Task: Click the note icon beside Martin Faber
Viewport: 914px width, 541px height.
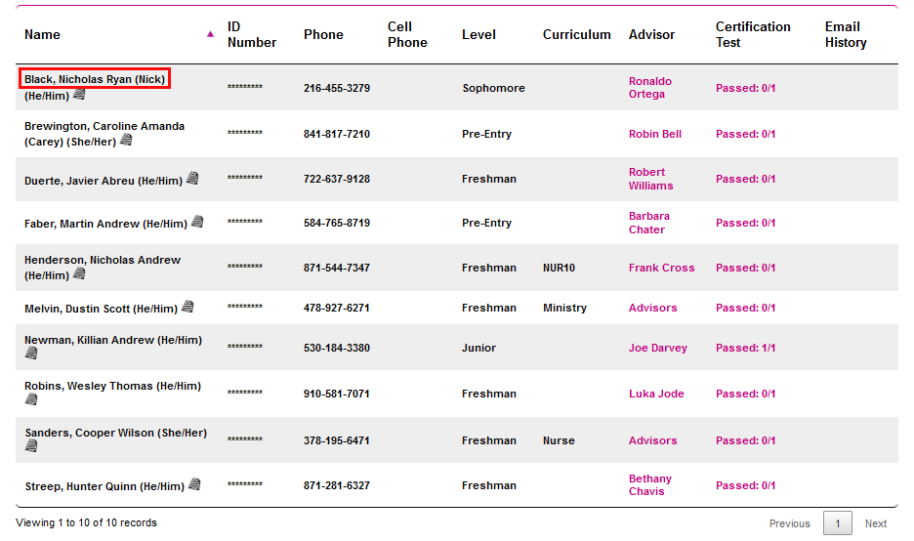Action: tap(197, 223)
